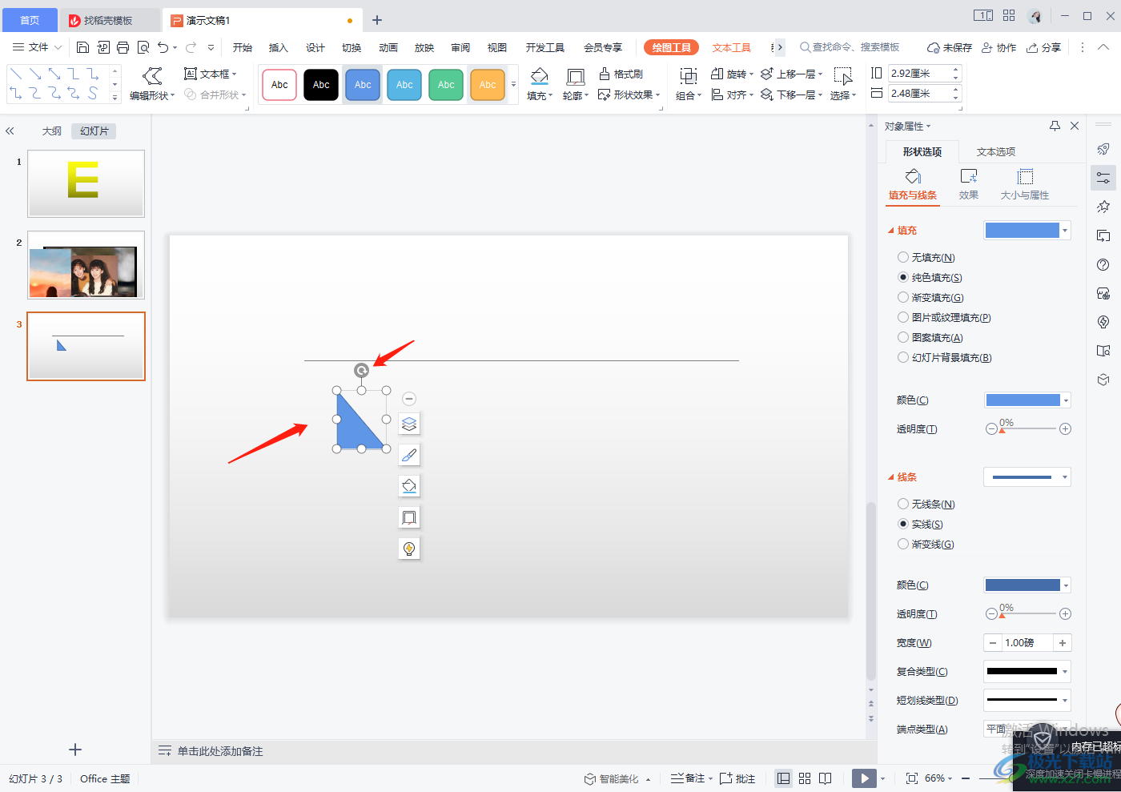Start the slideshow play button

tap(864, 778)
